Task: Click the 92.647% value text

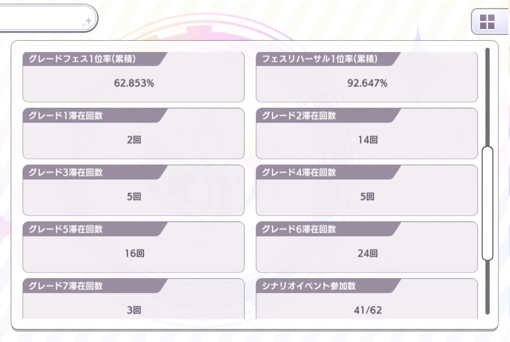Action: pos(367,83)
